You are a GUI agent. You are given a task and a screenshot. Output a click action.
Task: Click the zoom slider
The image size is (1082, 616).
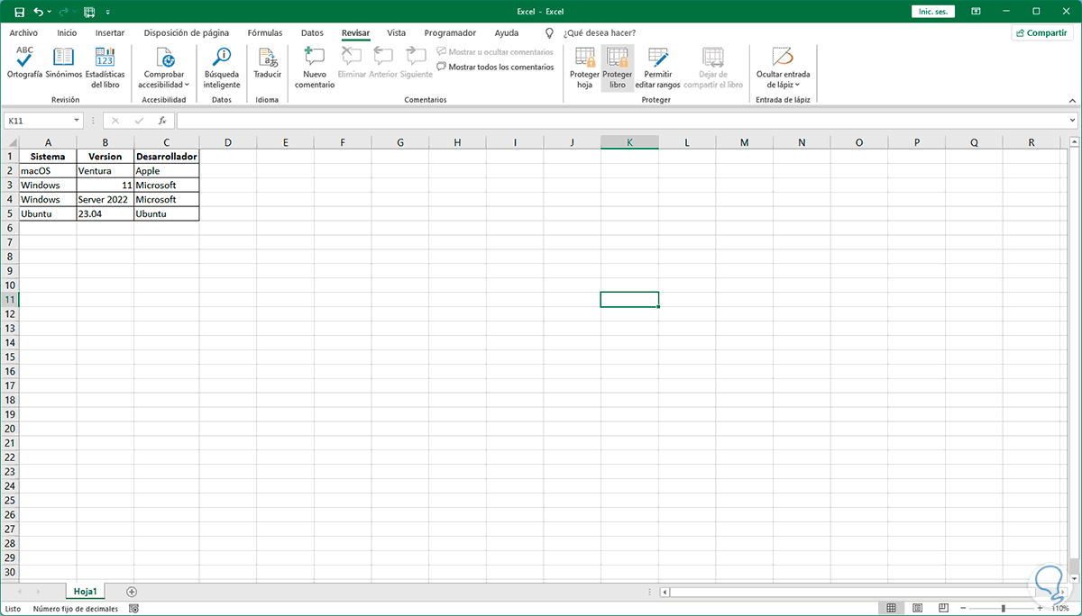point(1004,609)
